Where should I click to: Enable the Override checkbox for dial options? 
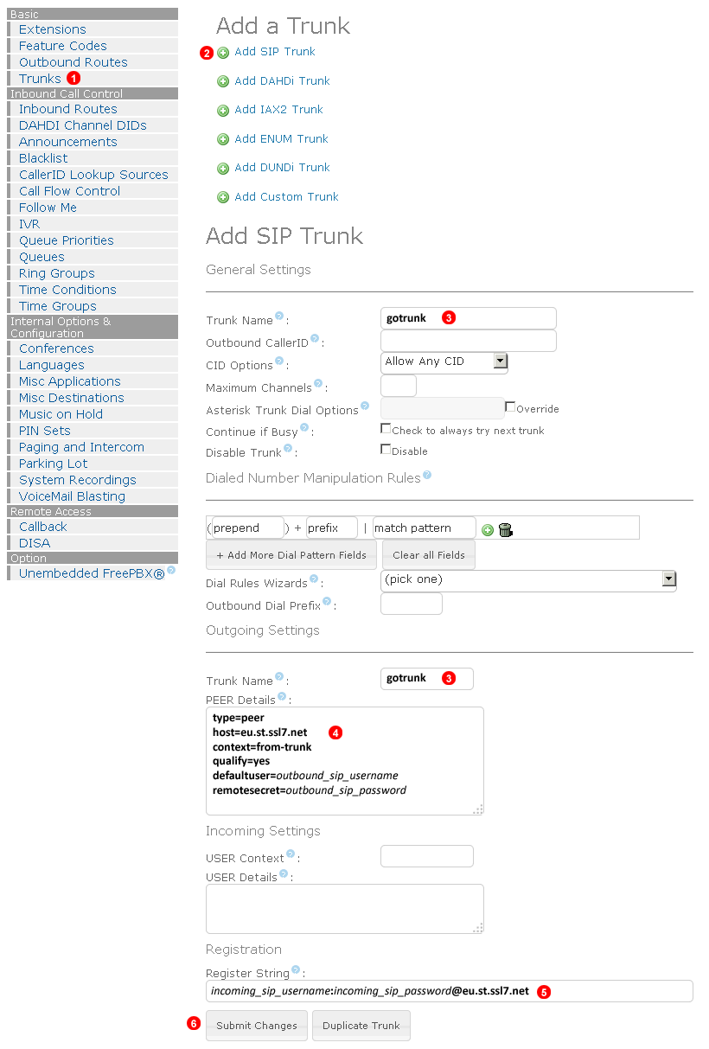tap(510, 406)
